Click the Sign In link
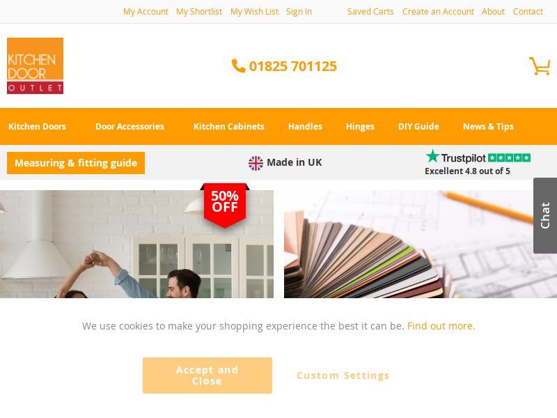Image resolution: width=557 pixels, height=418 pixels. (x=299, y=12)
